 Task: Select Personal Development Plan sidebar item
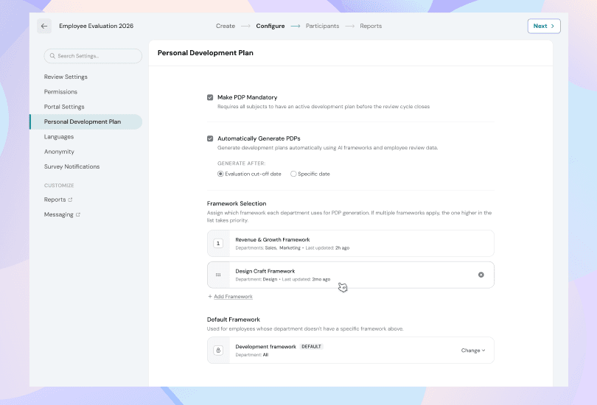86,121
